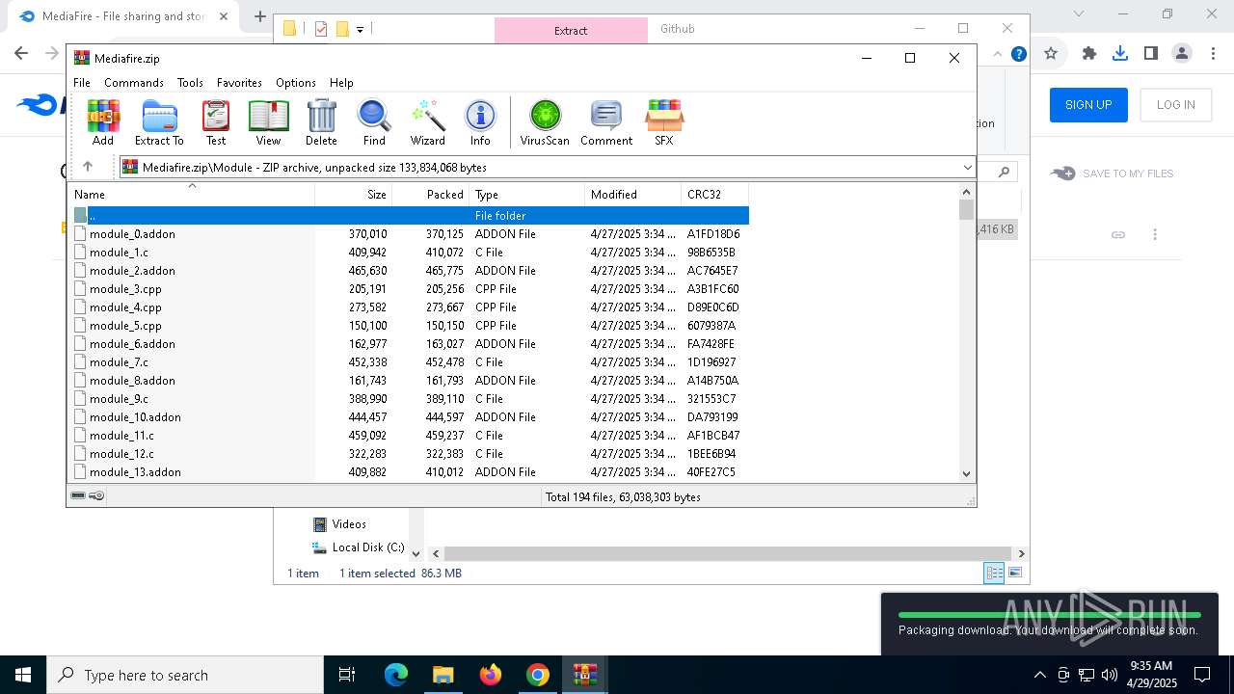Launch the Wizard wand tool

pos(427,122)
